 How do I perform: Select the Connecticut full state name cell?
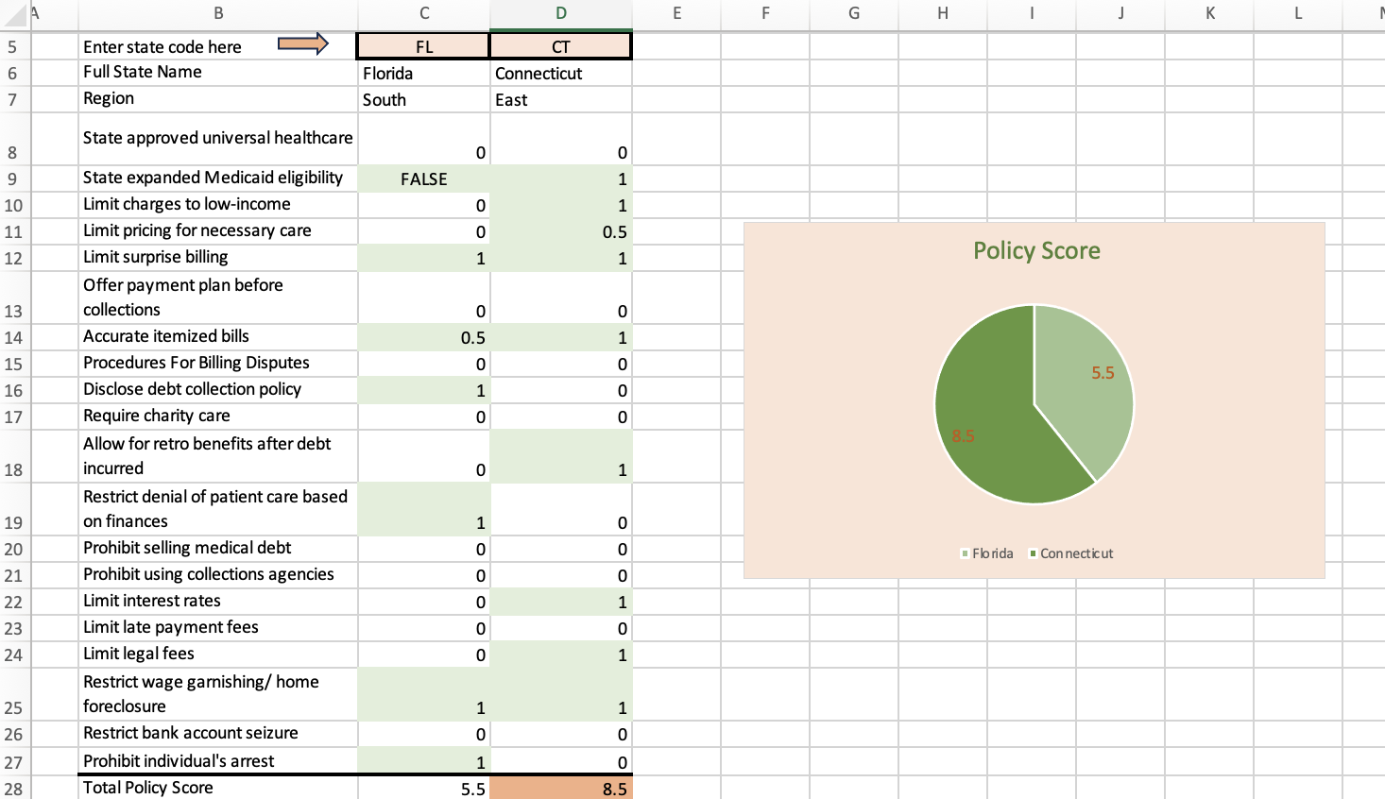(560, 74)
